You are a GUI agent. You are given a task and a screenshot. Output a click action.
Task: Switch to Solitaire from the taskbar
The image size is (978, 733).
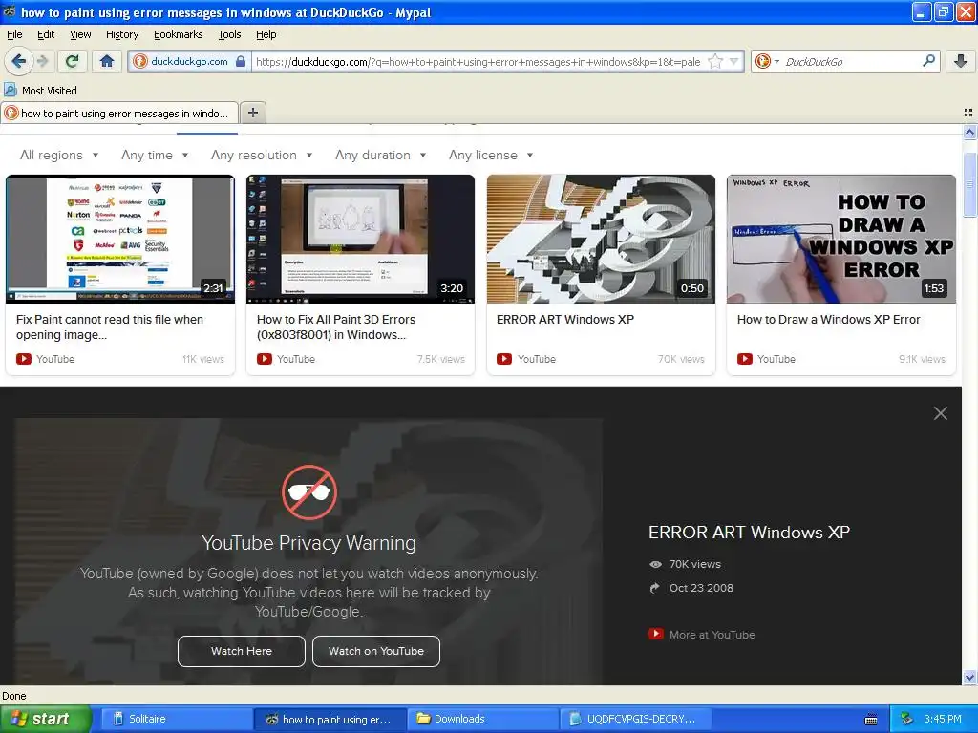point(176,719)
